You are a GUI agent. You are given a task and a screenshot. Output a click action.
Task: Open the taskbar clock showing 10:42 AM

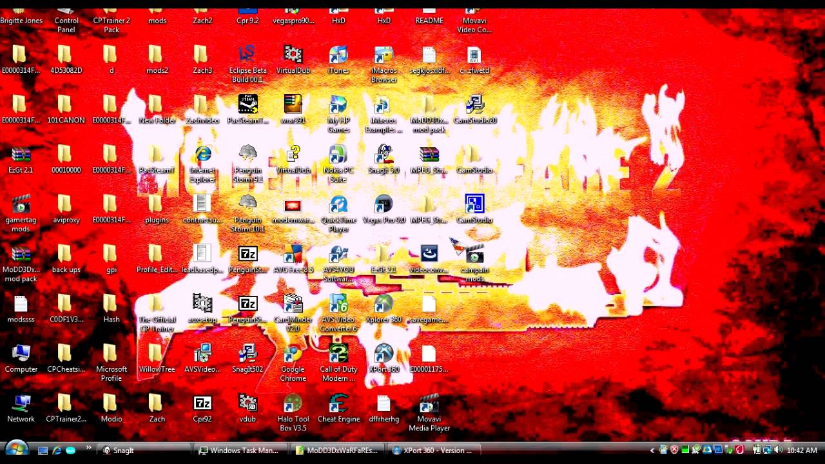tap(802, 450)
